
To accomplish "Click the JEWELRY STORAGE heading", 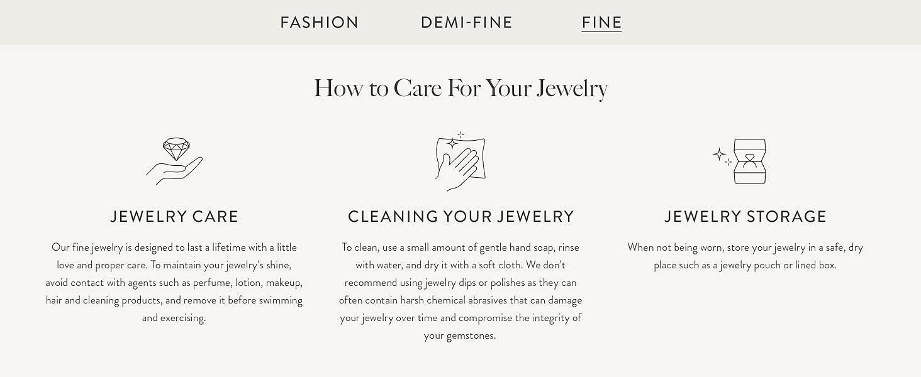I will coord(745,216).
